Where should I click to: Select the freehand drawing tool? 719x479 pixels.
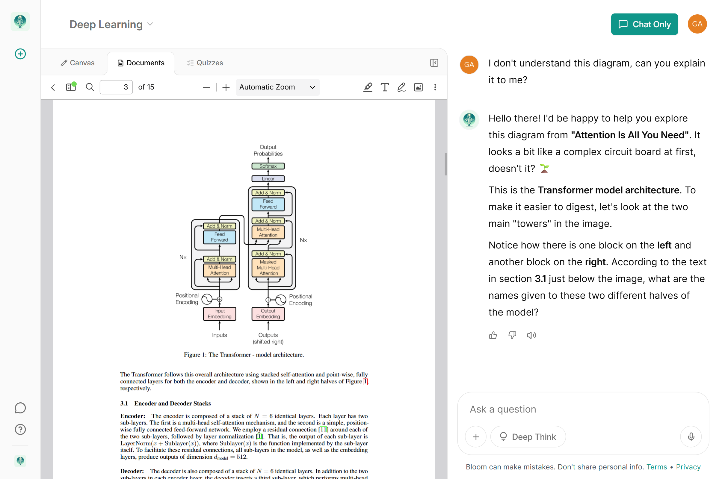click(401, 87)
